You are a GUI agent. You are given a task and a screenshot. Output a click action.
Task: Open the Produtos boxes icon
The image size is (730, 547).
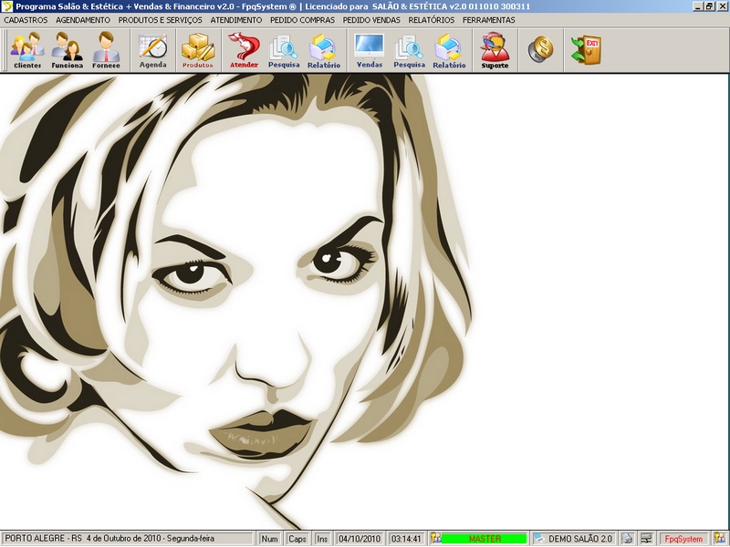coord(198,50)
